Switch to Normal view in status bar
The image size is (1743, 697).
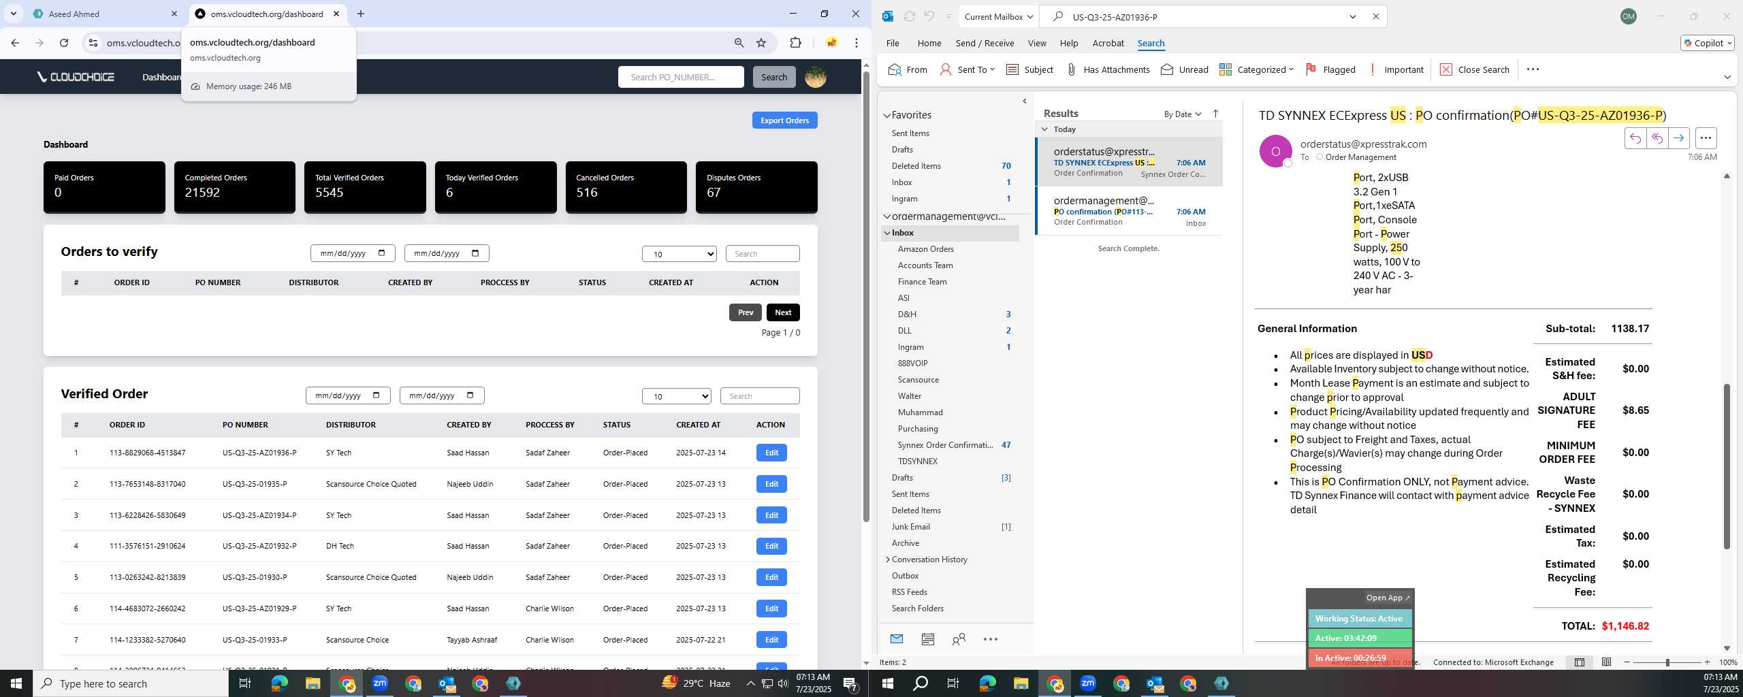point(1580,662)
